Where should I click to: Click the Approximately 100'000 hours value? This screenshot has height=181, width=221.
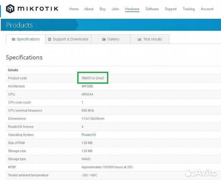[x=107, y=167]
